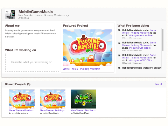Click 'by MobileGameMusic' under Bob the Robber project
The height and width of the screenshot is (126, 168).
pos(80,113)
